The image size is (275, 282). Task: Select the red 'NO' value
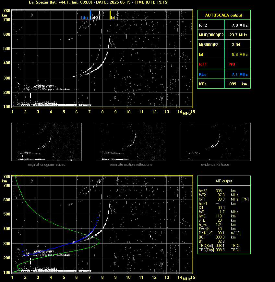click(x=232, y=64)
